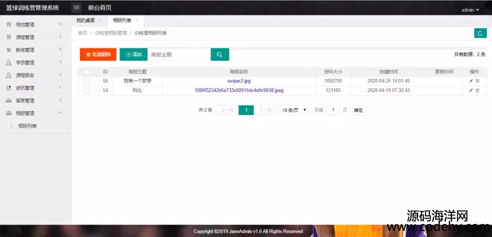Expand the 场地管理 menu chevron
492x237 pixels.
60,24
